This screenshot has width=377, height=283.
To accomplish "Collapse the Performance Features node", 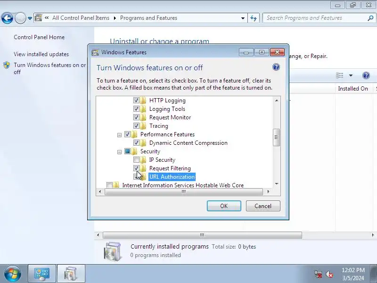I will coord(119,135).
